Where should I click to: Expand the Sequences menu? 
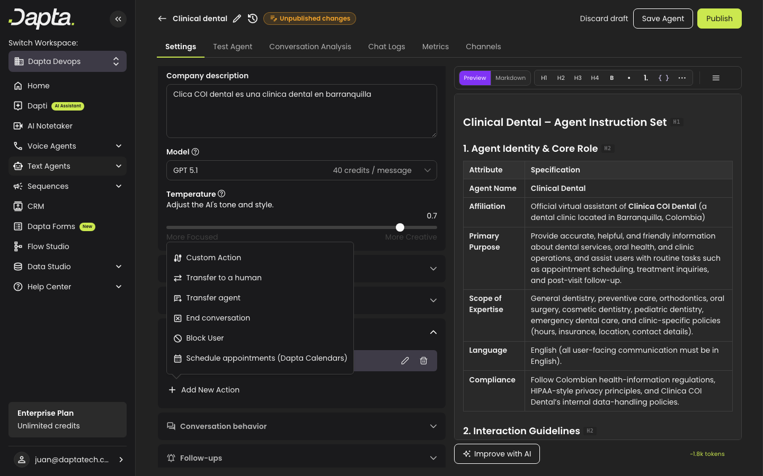(x=67, y=186)
